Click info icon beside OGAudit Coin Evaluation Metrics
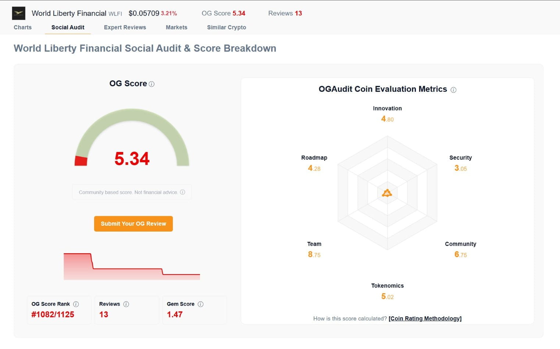Image resolution: width=560 pixels, height=349 pixels. pos(453,90)
